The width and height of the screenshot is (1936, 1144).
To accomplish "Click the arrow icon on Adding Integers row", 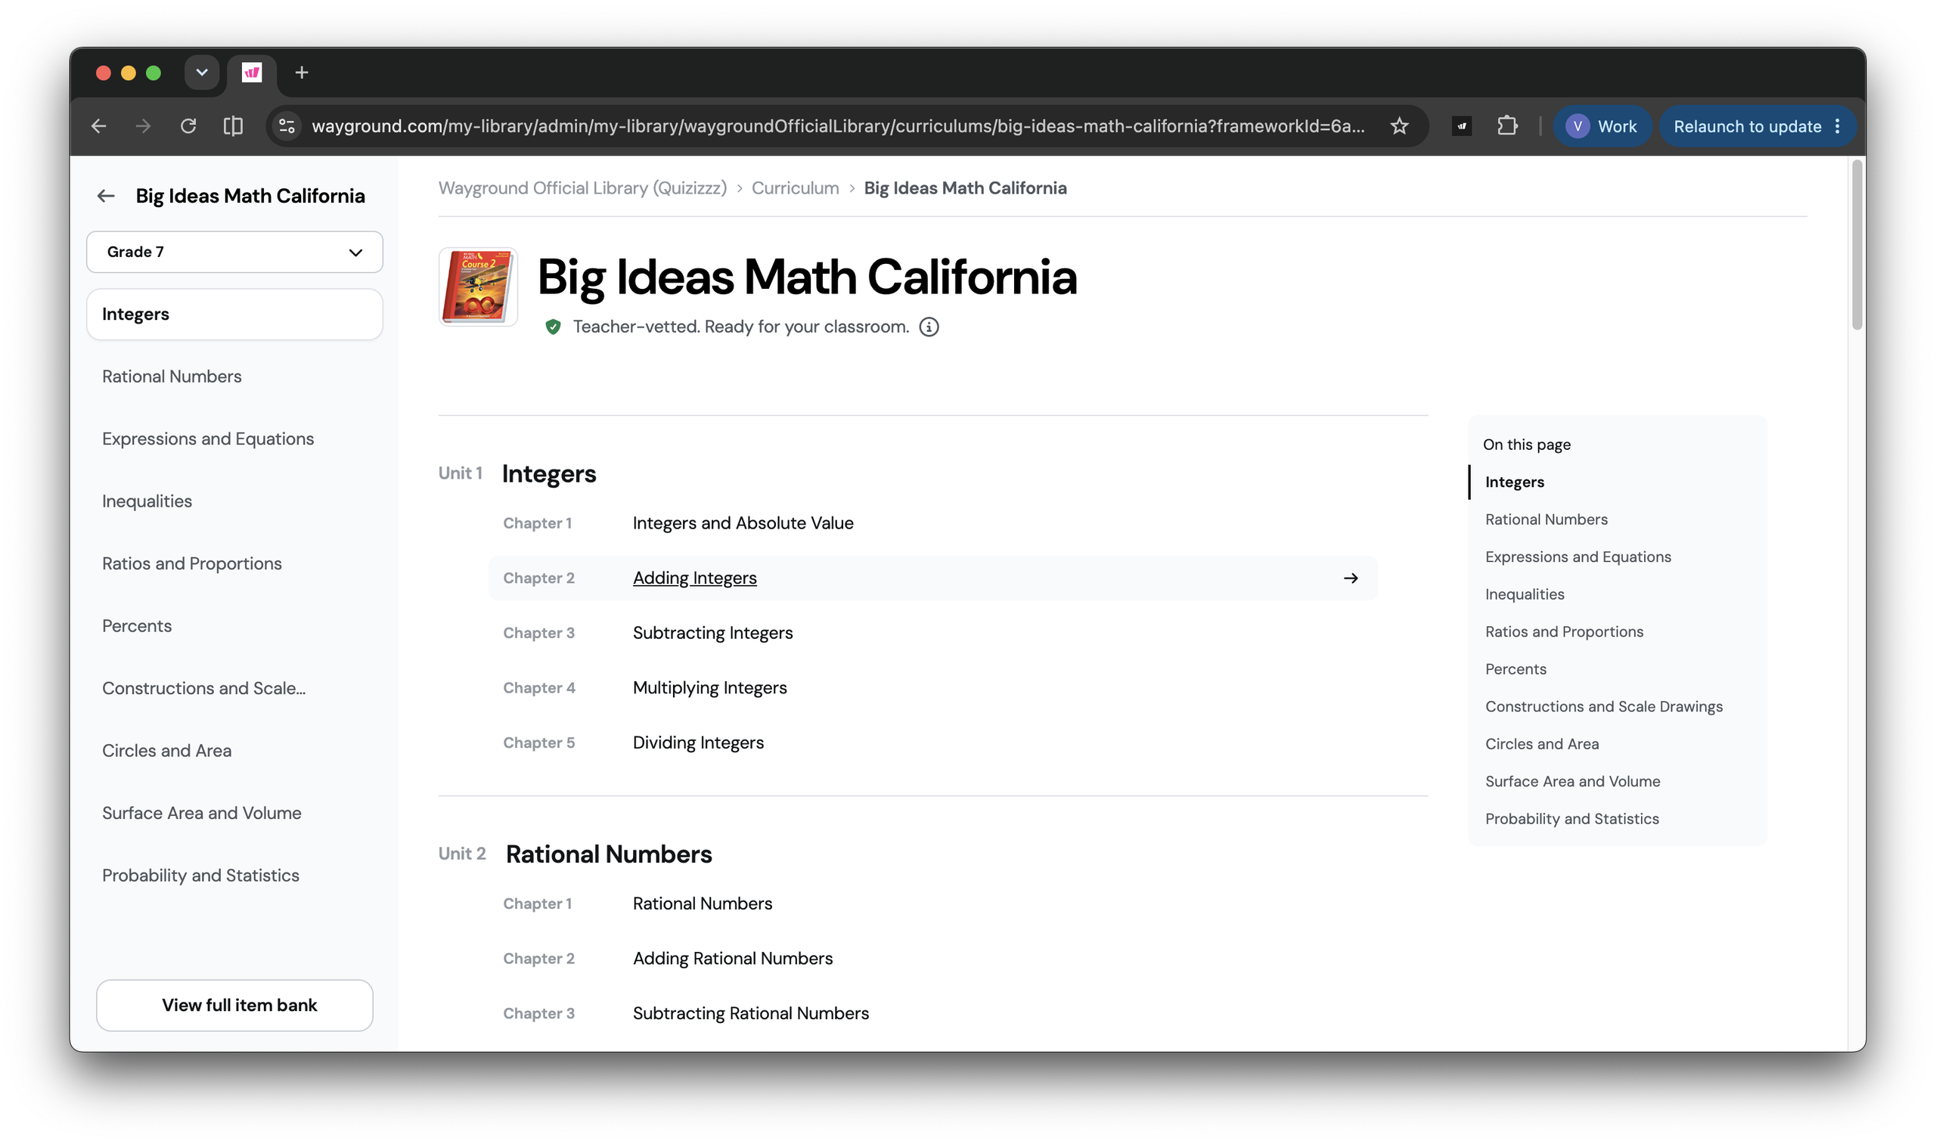I will click(x=1350, y=578).
